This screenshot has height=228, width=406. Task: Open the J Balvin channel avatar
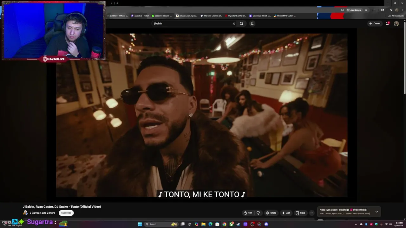pyautogui.click(x=25, y=213)
